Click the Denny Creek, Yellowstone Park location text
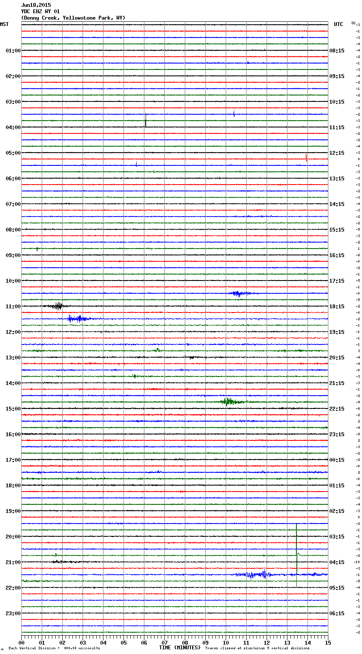Viewport: 362px width, 654px height. (73, 18)
